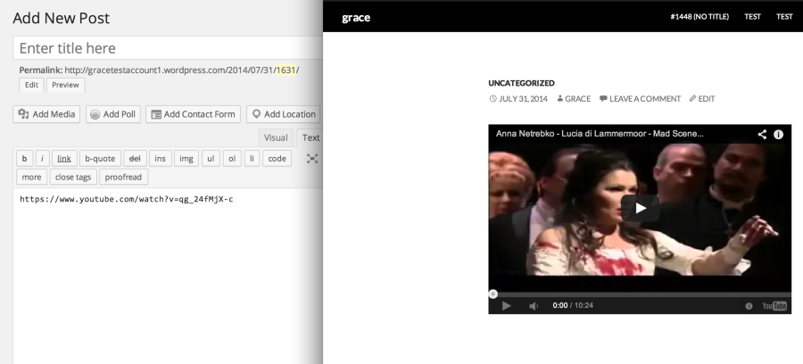
Task: Click the YouTube URL text in editor
Action: click(x=127, y=199)
